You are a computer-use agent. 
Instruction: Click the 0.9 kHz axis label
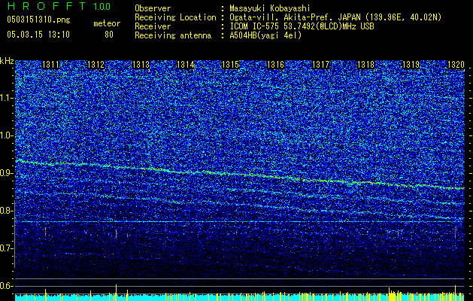click(x=7, y=173)
